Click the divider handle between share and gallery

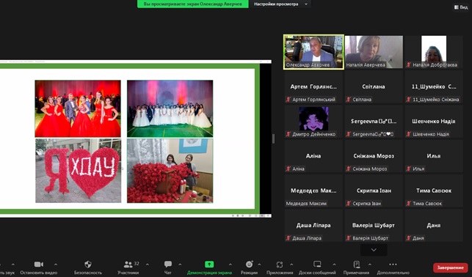273,138
